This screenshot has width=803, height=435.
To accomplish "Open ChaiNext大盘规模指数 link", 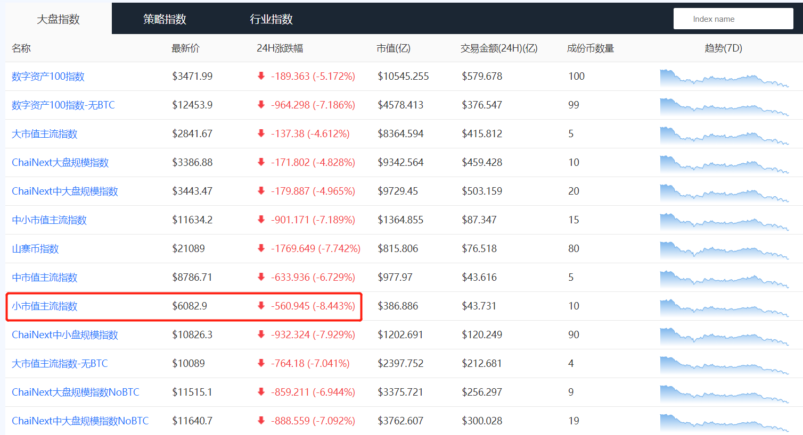I will [x=60, y=163].
